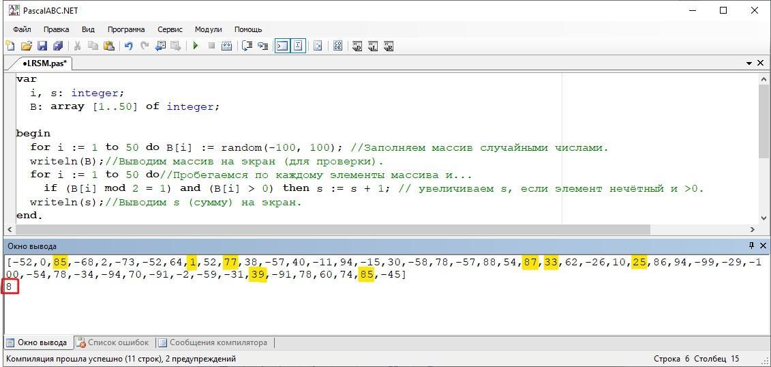
Task: Click the editor vertical scrollbar up arrow
Action: [764, 78]
